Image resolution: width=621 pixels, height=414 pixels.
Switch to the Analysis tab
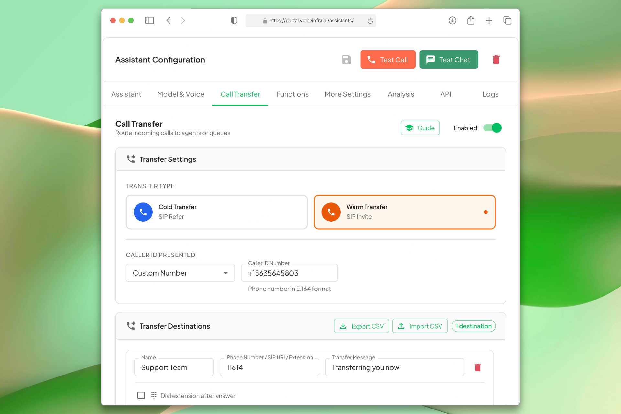401,94
